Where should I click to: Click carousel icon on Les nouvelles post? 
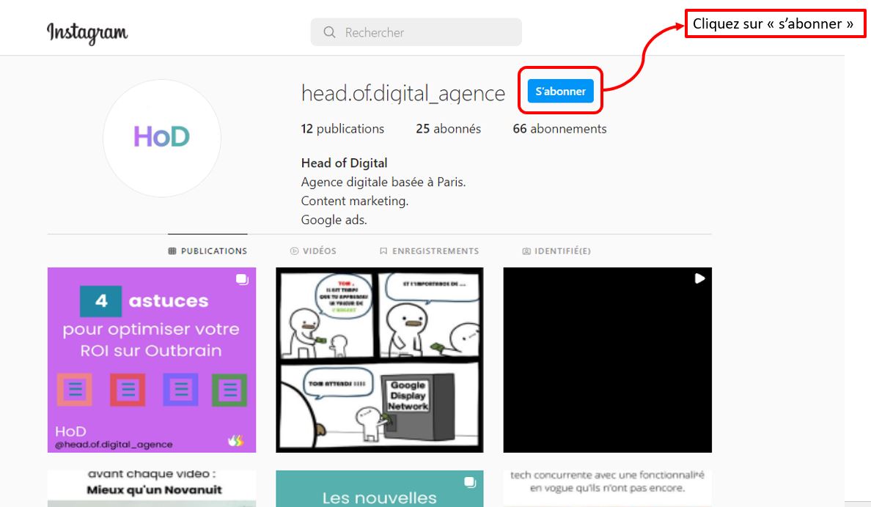[x=470, y=482]
